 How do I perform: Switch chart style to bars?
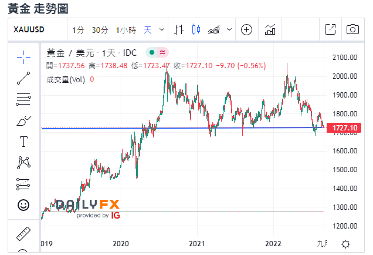click(x=179, y=29)
